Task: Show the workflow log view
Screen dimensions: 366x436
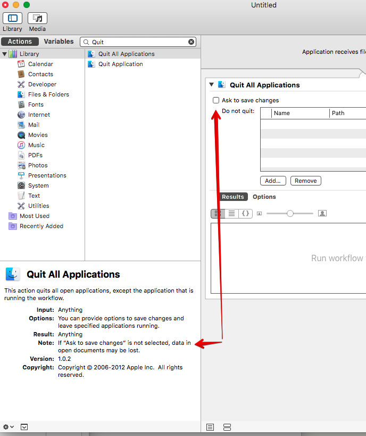Action: click(x=210, y=427)
